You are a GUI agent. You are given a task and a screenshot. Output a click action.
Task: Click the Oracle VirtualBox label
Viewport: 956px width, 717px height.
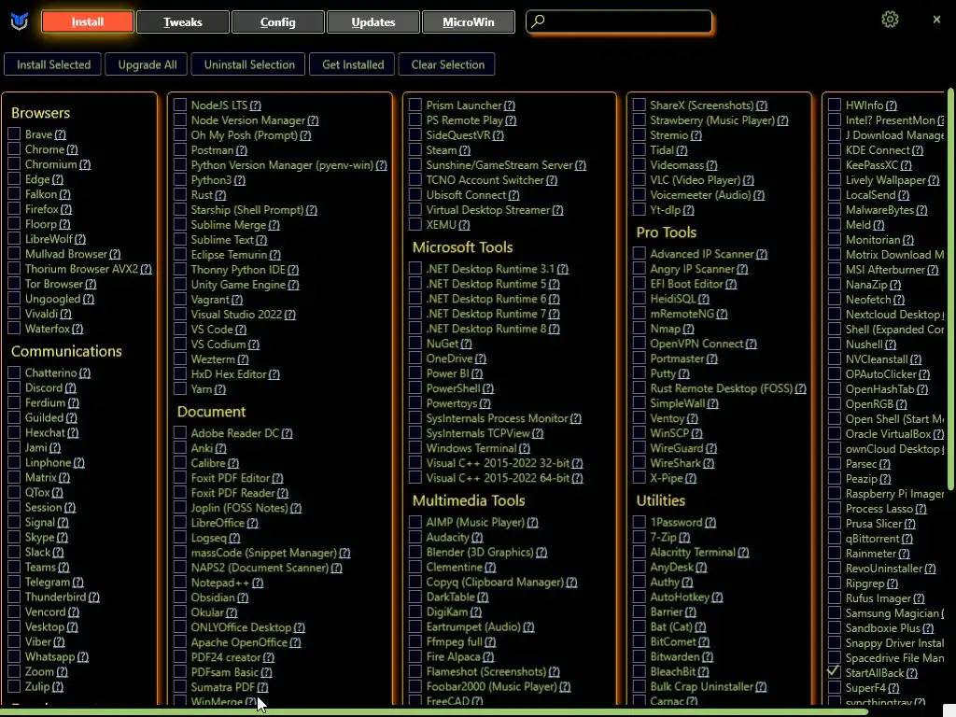point(888,434)
